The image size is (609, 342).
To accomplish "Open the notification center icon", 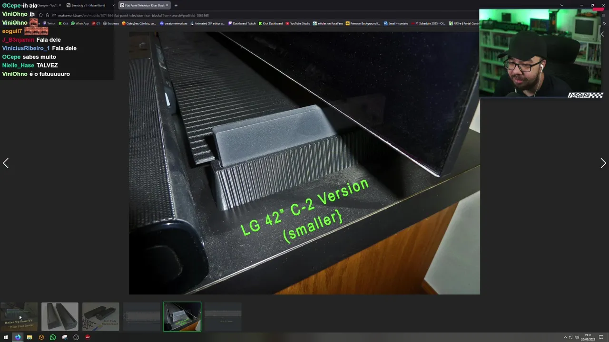I will coord(601,337).
